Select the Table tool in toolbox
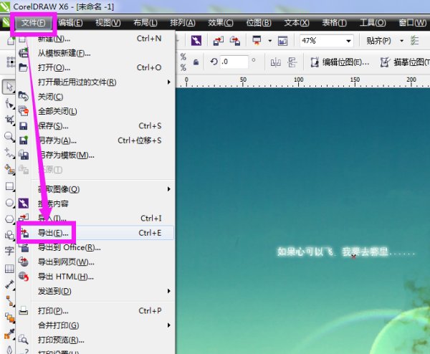430x354 pixels. [9, 268]
